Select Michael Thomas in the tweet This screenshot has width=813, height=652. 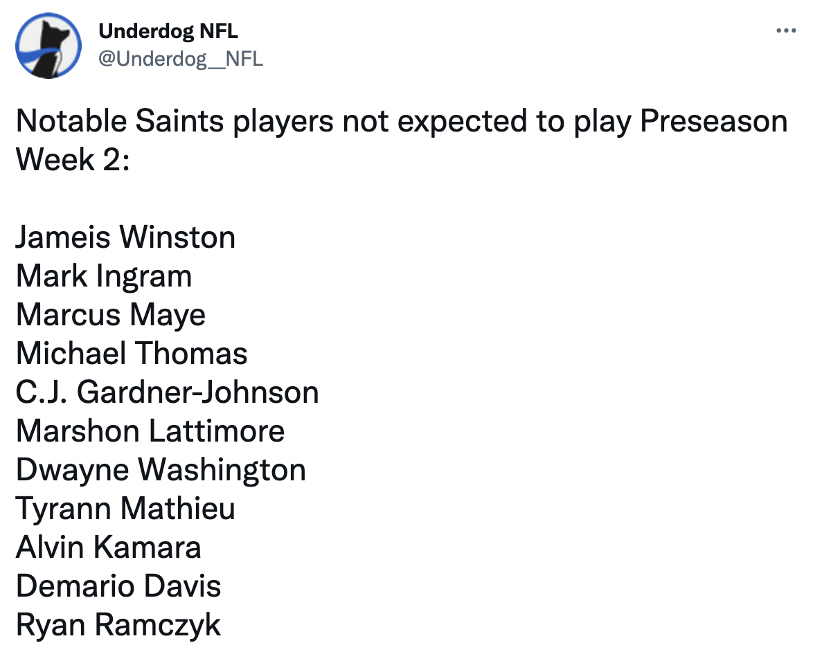tap(132, 354)
